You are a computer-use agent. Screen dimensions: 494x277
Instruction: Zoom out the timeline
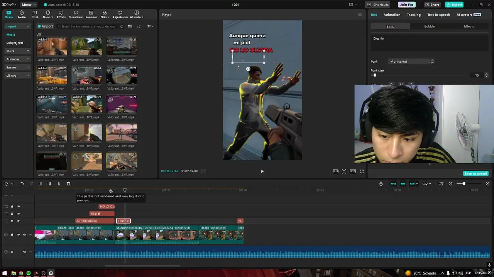(x=450, y=184)
